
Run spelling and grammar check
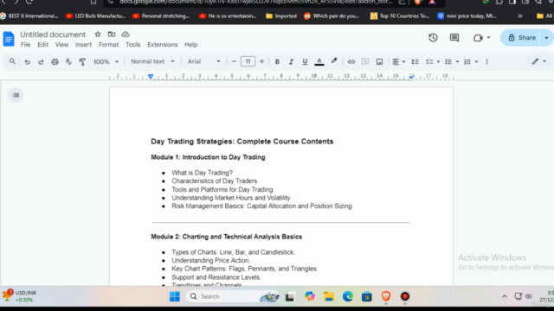[x=68, y=61]
